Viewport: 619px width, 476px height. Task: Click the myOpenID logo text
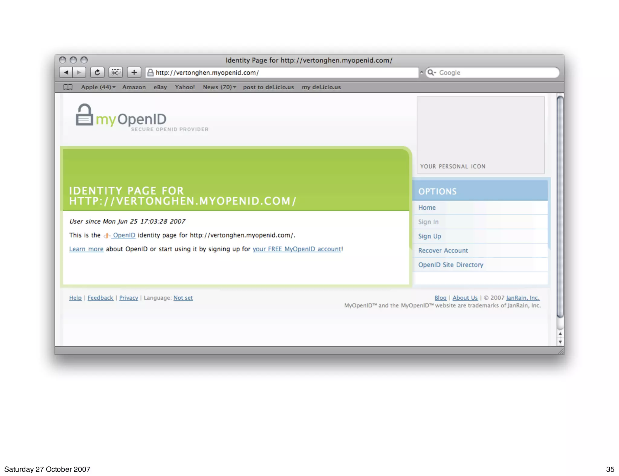tap(131, 119)
